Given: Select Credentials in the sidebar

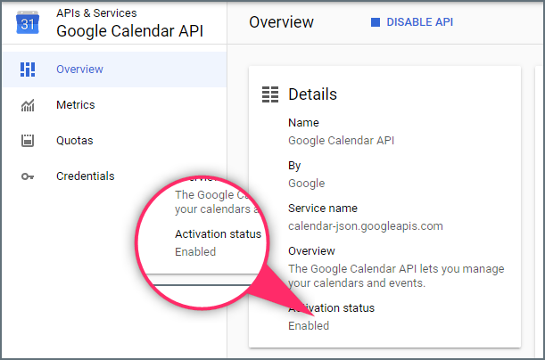Looking at the screenshot, I should [85, 176].
